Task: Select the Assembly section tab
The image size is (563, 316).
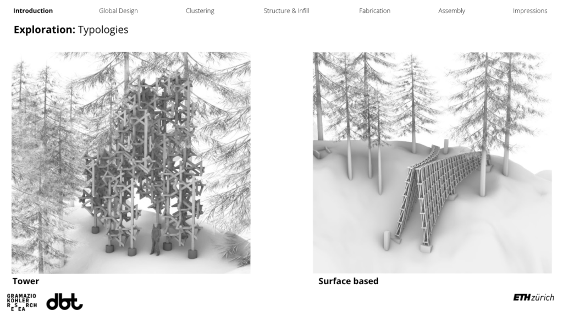Action: point(451,11)
